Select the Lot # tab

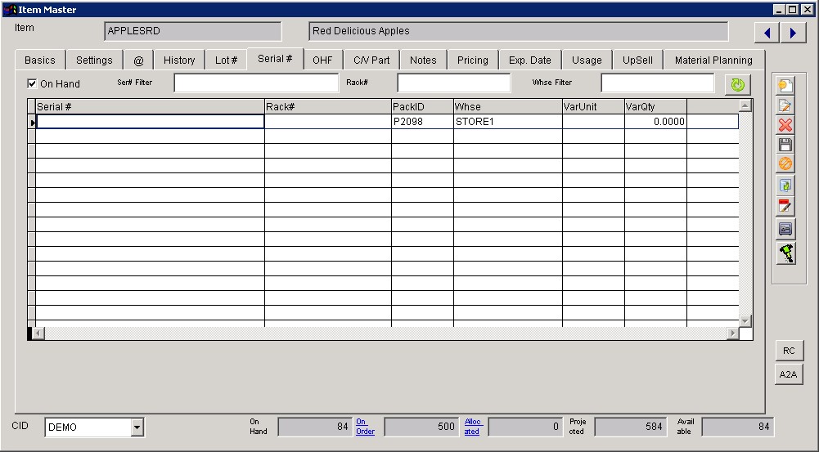[226, 60]
